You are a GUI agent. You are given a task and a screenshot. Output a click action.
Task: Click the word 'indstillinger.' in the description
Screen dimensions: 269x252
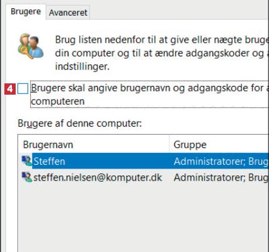tap(82, 66)
